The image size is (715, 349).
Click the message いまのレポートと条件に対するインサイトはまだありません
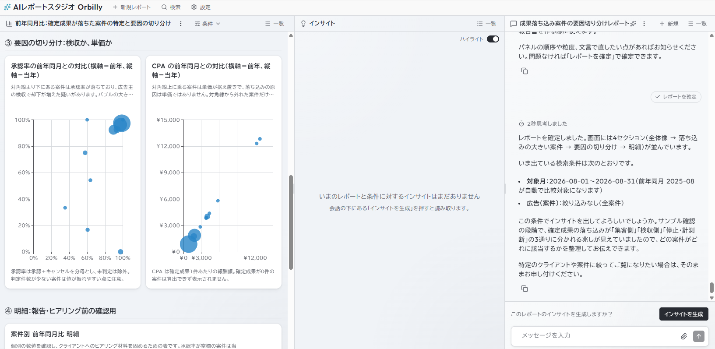pos(399,197)
